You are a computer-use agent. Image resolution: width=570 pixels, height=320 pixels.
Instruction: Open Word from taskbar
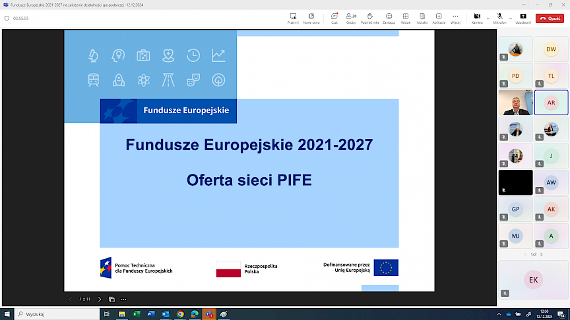(x=151, y=314)
